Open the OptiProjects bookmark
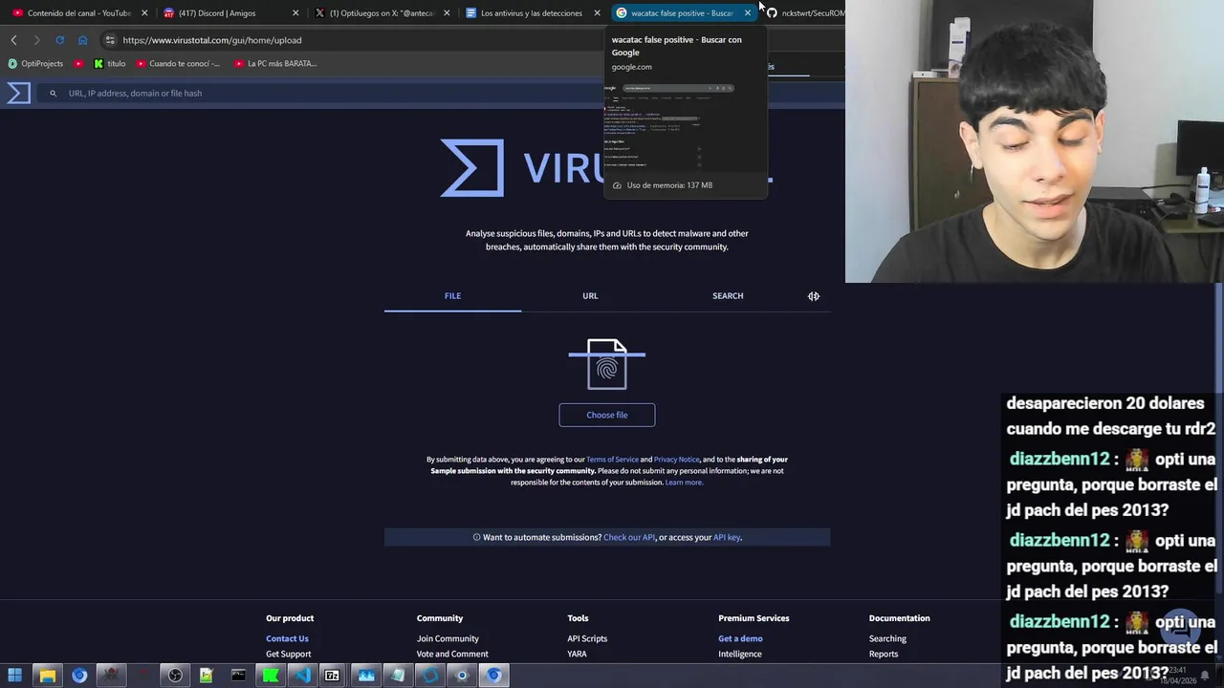The height and width of the screenshot is (688, 1224). pyautogui.click(x=35, y=64)
